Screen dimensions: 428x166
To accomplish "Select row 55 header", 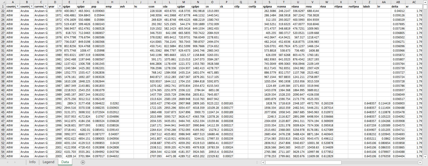I will click(x=3, y=156).
